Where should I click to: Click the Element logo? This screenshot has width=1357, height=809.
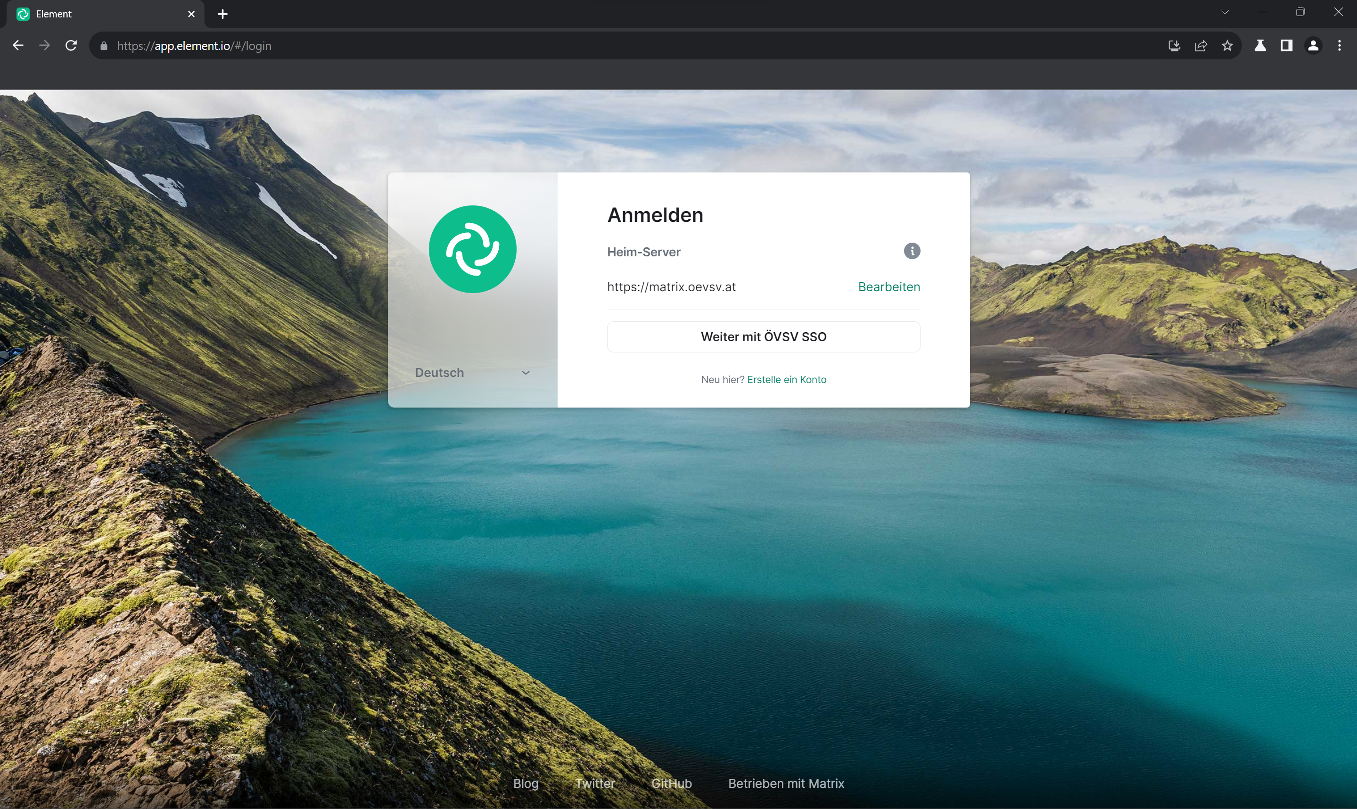(x=473, y=249)
